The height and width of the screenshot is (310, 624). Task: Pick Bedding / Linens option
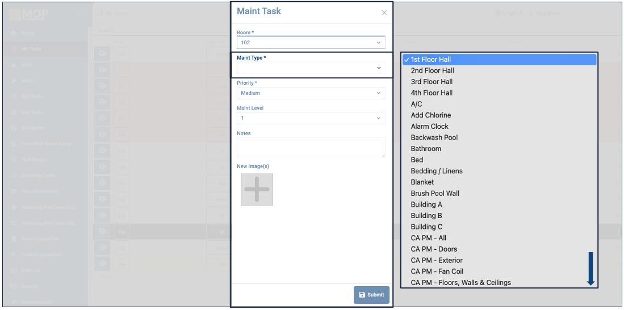point(437,171)
